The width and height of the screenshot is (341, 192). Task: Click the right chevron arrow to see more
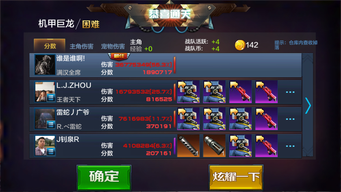point(308,106)
